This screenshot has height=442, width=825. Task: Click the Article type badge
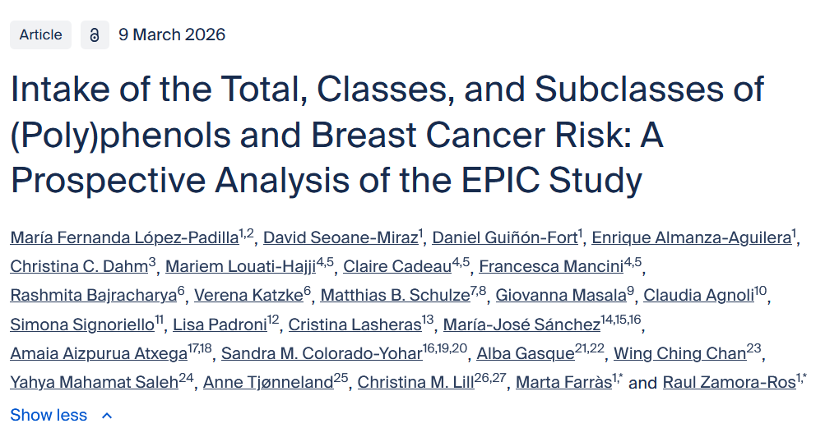(x=40, y=35)
